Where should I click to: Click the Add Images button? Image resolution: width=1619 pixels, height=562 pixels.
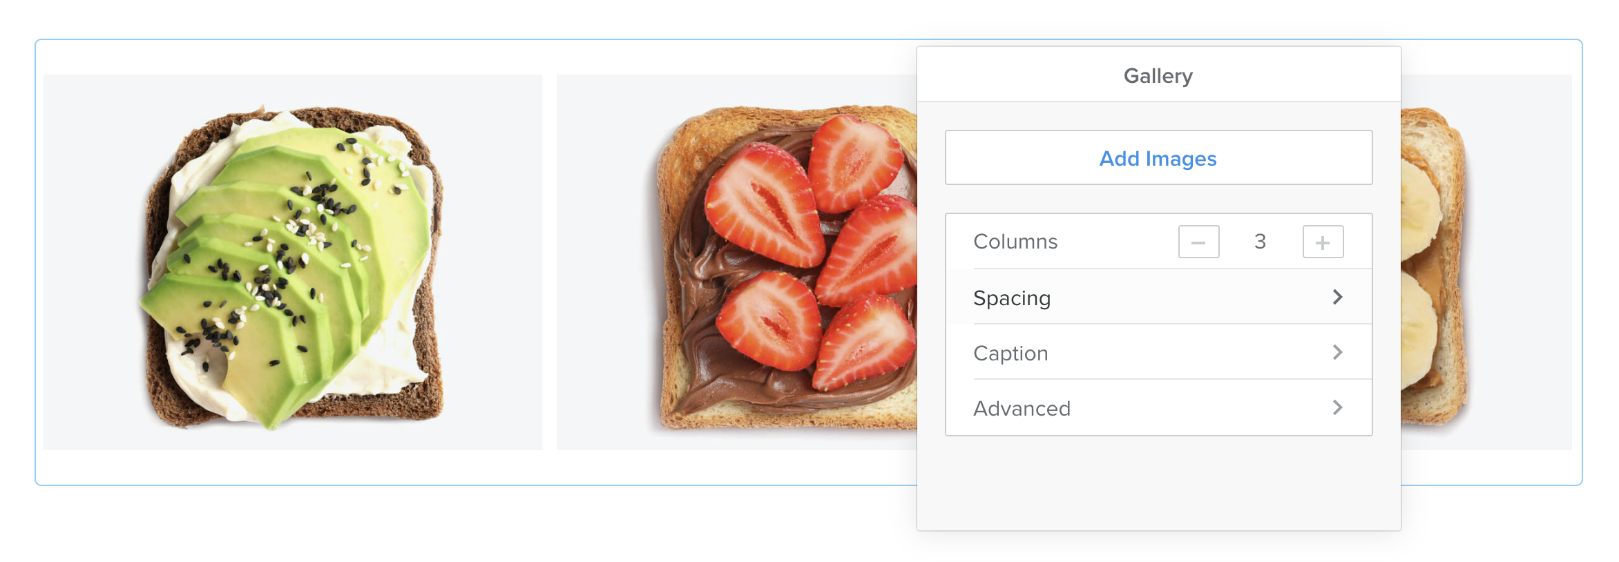click(x=1158, y=158)
